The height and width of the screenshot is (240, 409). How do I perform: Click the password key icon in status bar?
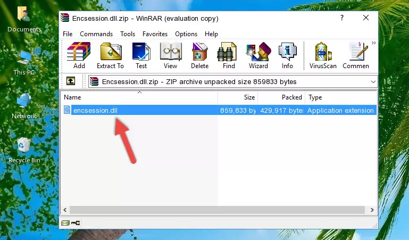click(76, 223)
